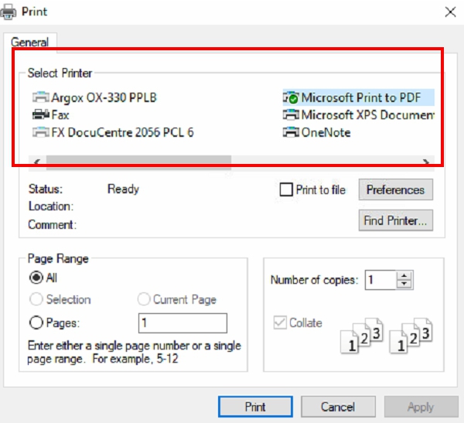The height and width of the screenshot is (423, 464).
Task: Click the Pages range input field
Action: click(x=183, y=323)
